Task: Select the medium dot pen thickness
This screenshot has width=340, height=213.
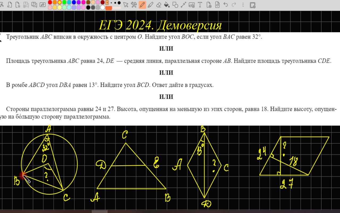Action: point(115,3)
